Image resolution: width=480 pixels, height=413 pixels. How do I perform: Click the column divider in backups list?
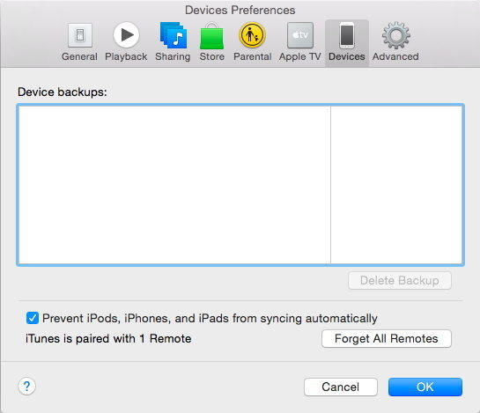[x=330, y=185]
